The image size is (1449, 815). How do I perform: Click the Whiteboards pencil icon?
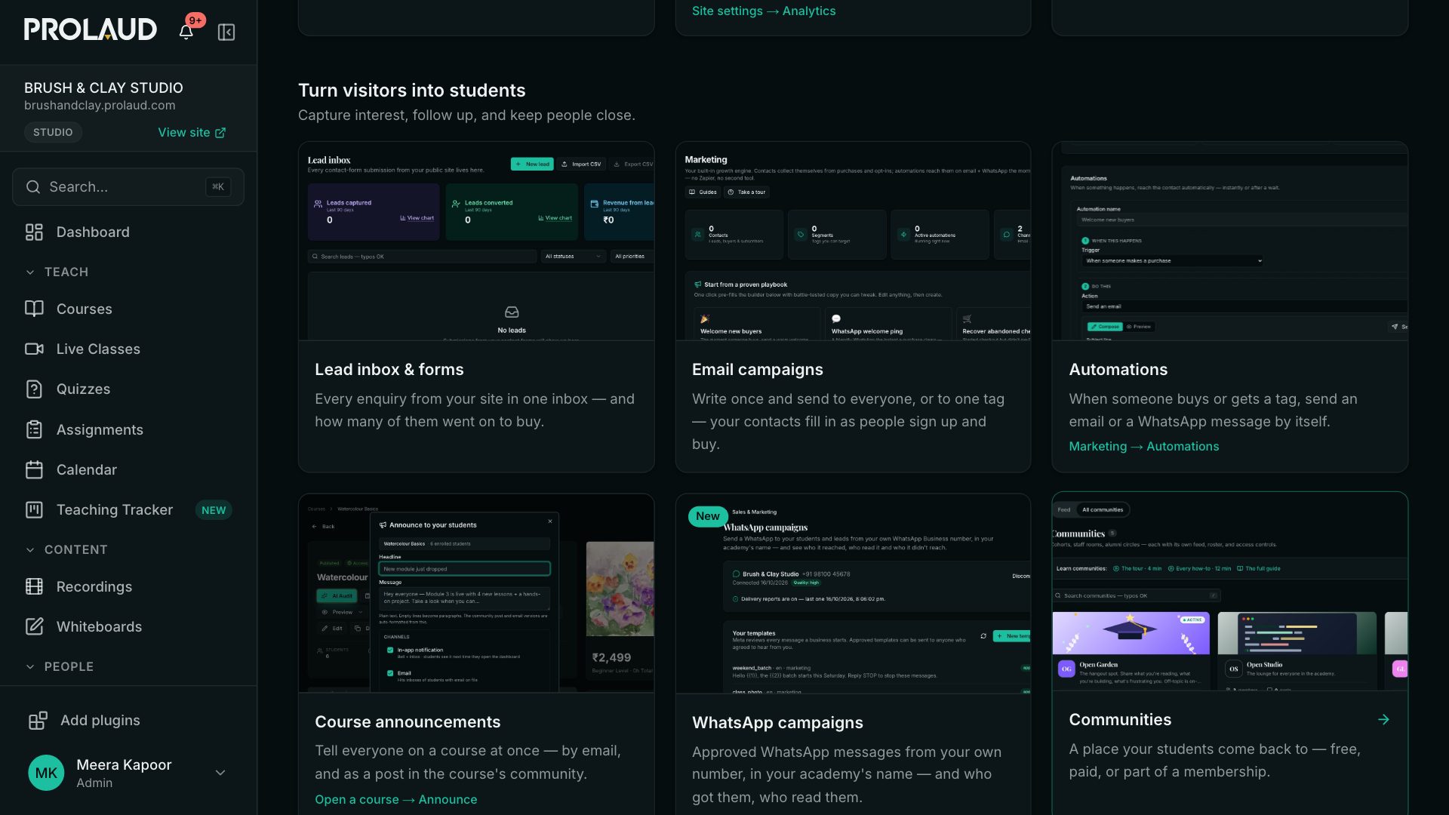tap(34, 626)
